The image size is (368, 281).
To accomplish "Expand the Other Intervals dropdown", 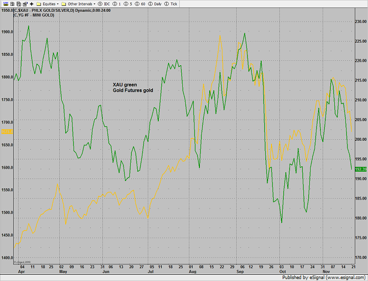I will (79, 3).
